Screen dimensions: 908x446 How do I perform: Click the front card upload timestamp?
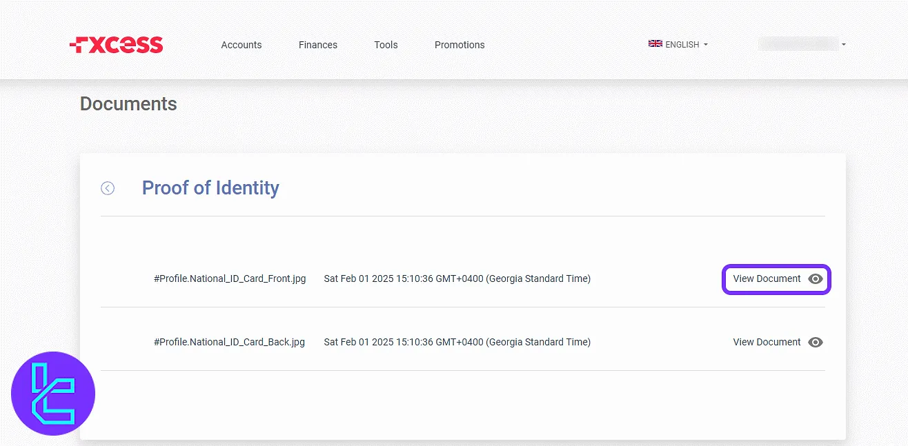(x=457, y=279)
